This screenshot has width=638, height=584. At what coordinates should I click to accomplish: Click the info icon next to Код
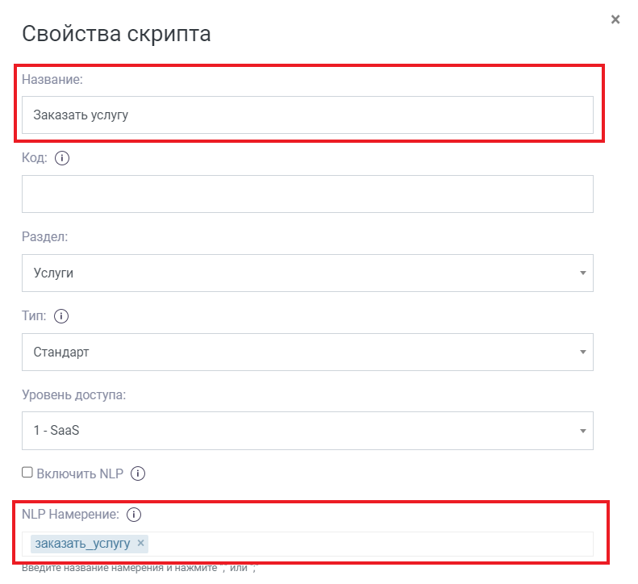click(x=62, y=158)
